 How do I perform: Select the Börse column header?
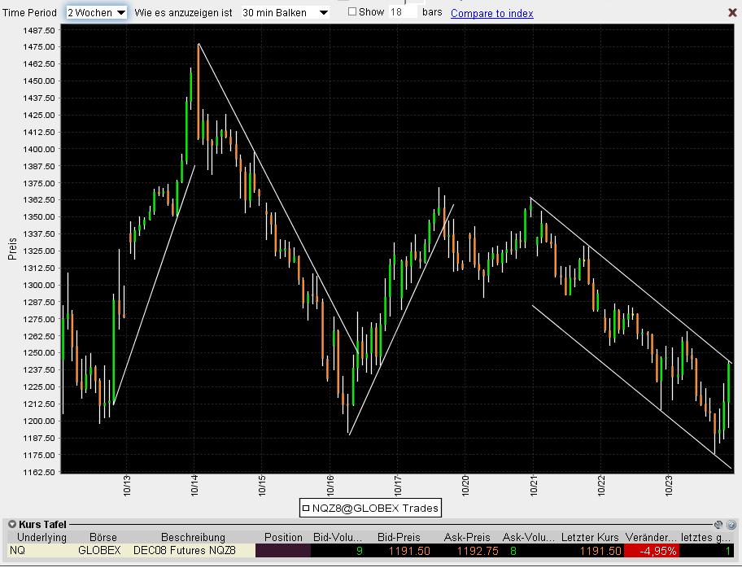click(x=103, y=538)
